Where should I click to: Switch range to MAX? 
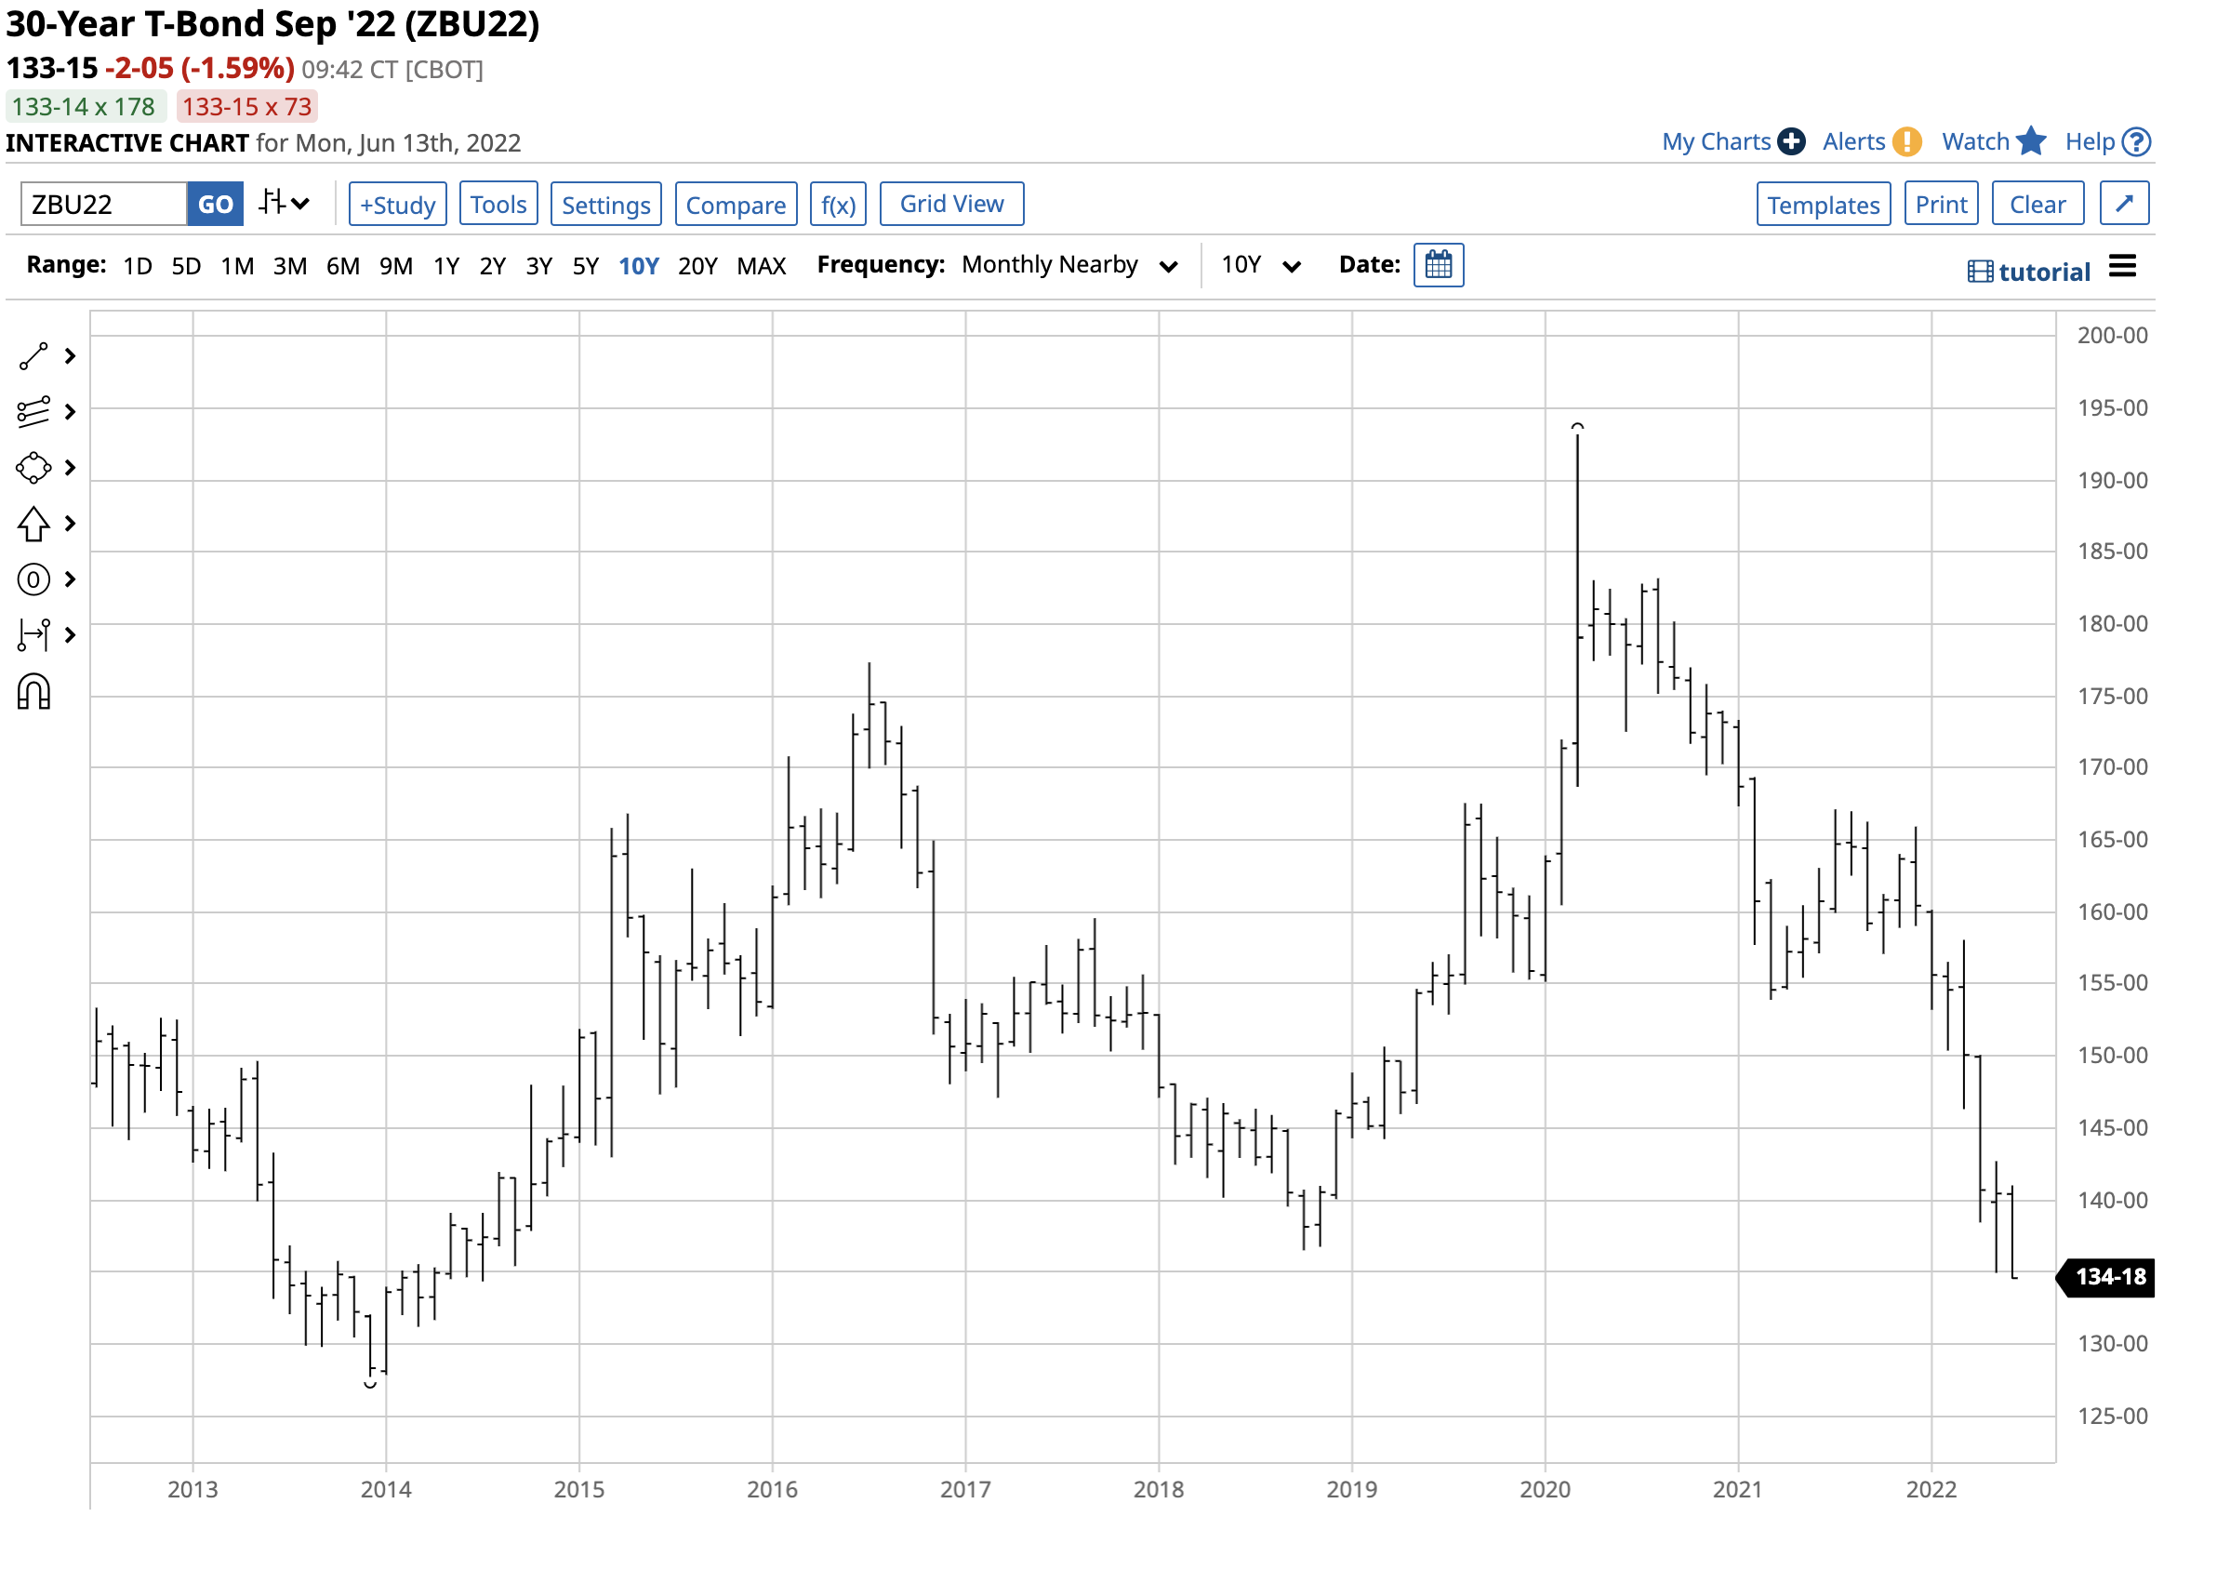(x=761, y=266)
